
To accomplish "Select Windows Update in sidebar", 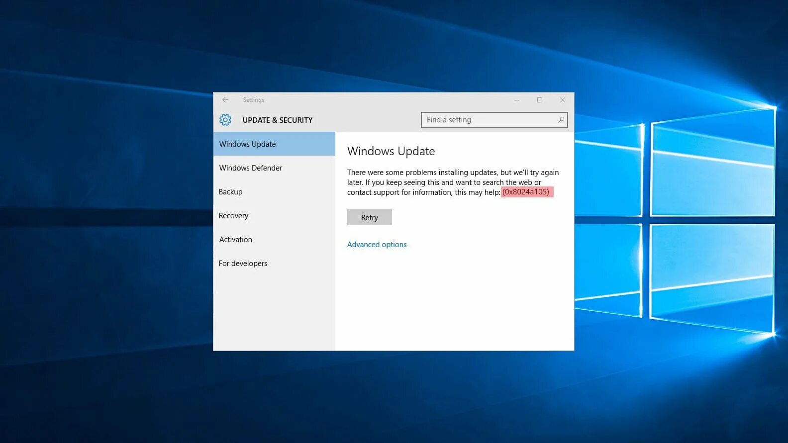I will coord(274,144).
